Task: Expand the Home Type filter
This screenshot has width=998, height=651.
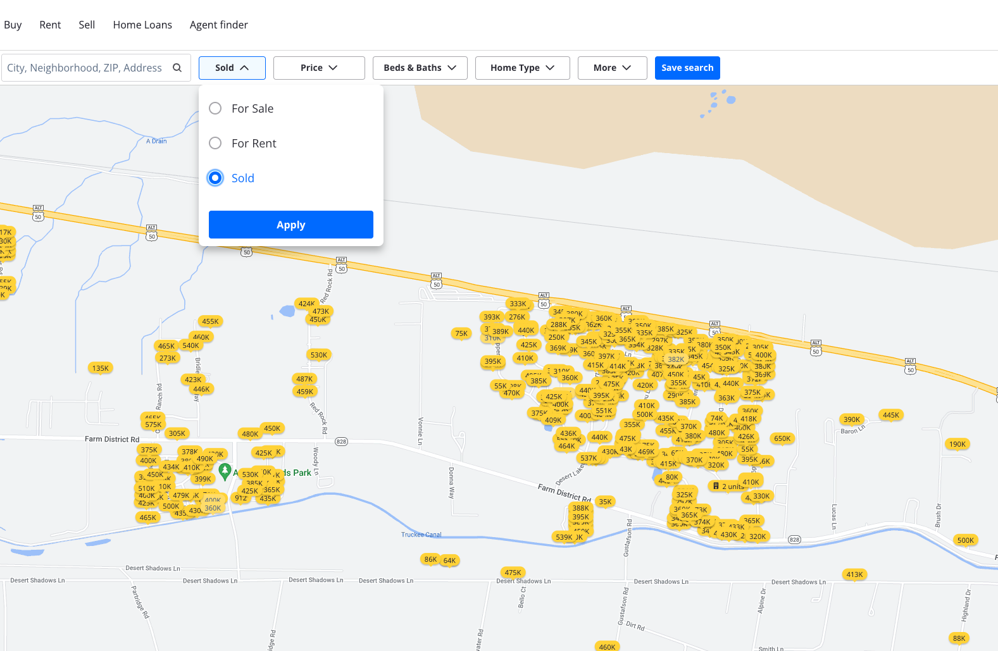Action: (x=523, y=68)
